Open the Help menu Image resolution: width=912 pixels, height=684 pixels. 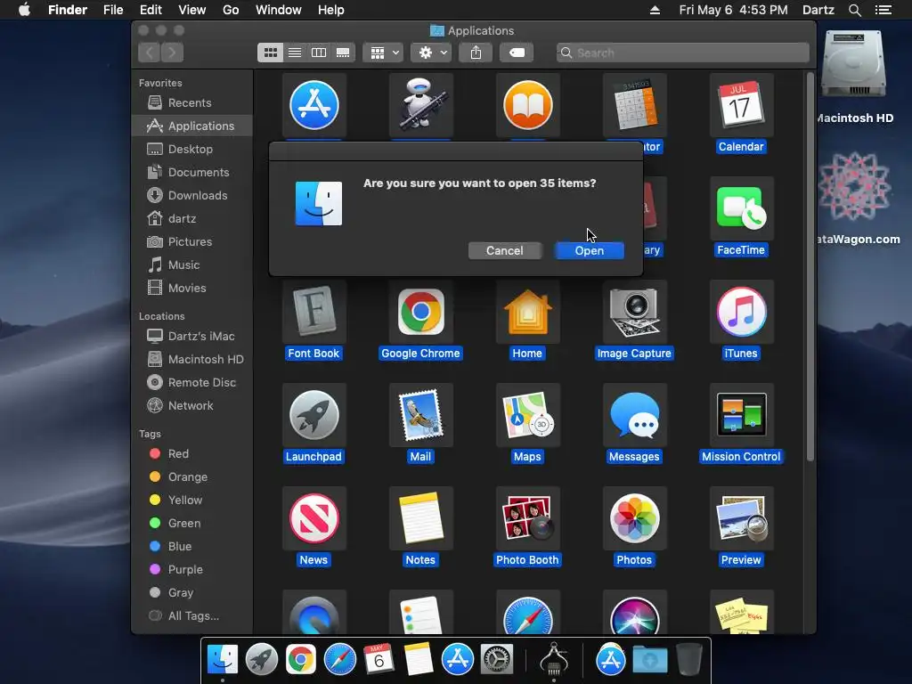[331, 10]
